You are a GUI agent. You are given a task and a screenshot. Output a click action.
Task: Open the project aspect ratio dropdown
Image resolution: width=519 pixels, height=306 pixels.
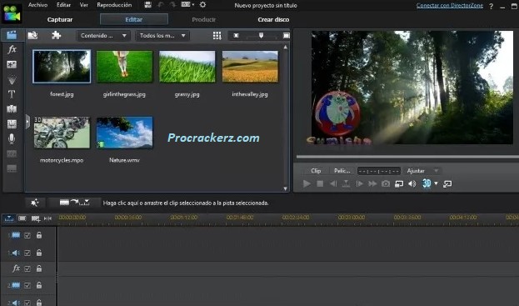[x=187, y=5]
